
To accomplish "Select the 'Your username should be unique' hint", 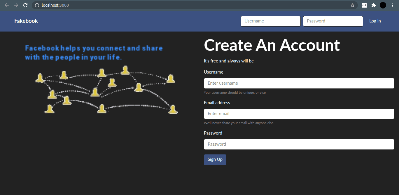I will tap(235, 93).
